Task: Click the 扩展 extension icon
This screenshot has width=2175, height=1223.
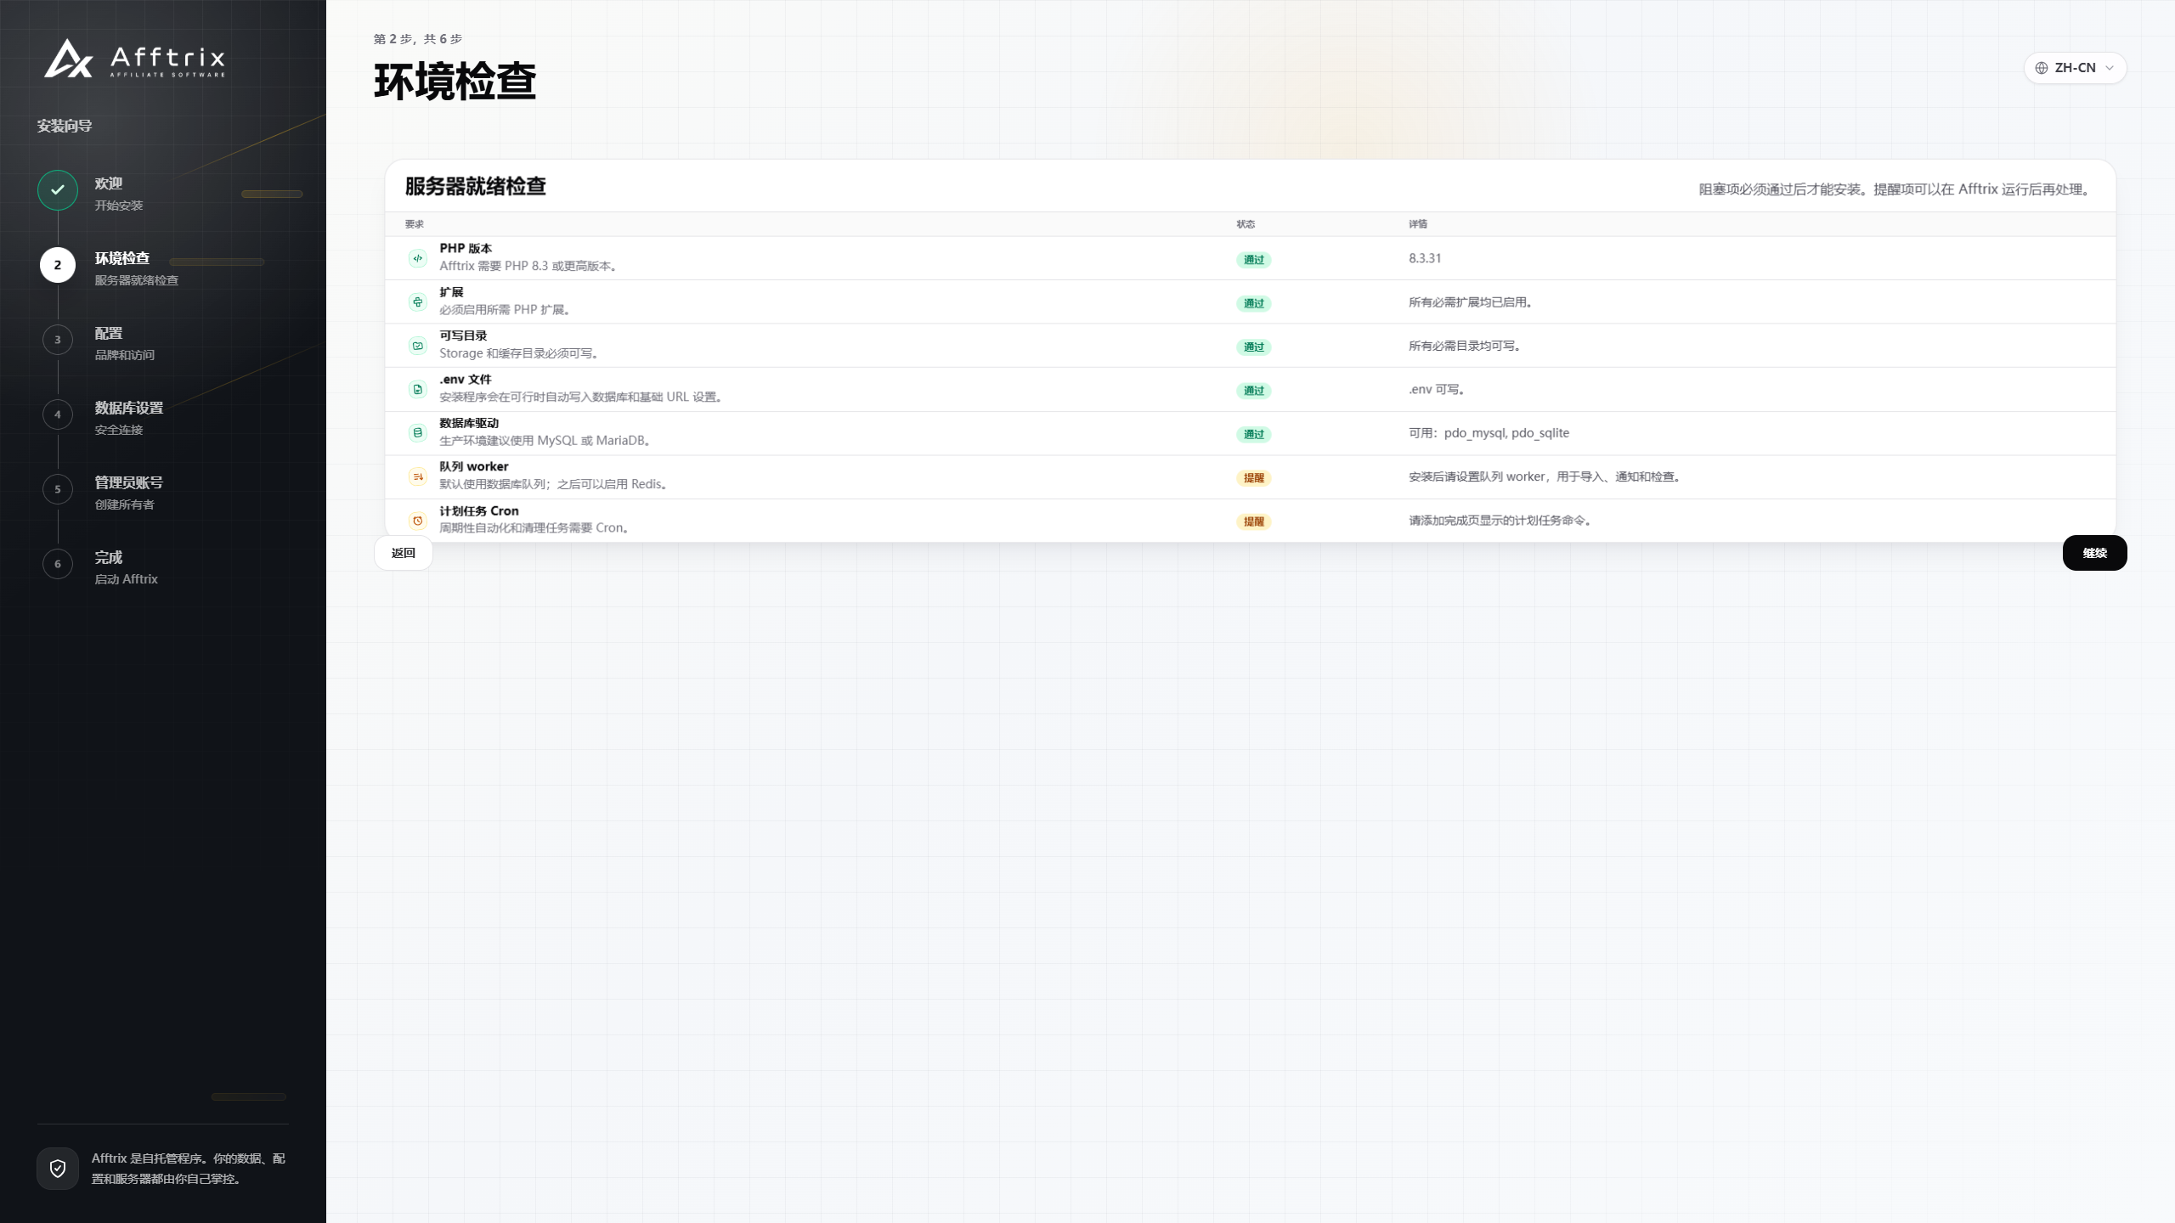Action: (417, 302)
